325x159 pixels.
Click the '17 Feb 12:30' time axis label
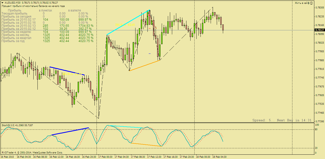coord(155,157)
